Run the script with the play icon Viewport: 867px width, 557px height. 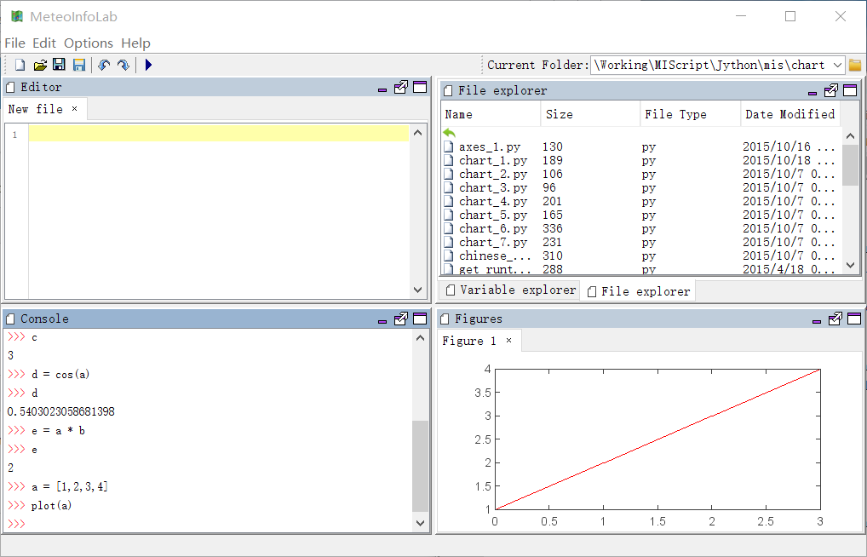click(148, 65)
